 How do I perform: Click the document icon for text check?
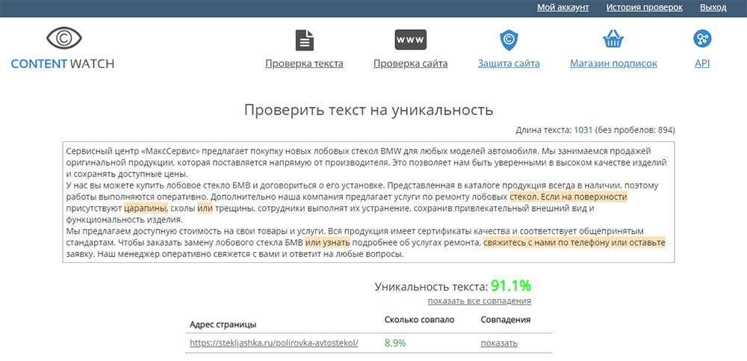point(305,40)
